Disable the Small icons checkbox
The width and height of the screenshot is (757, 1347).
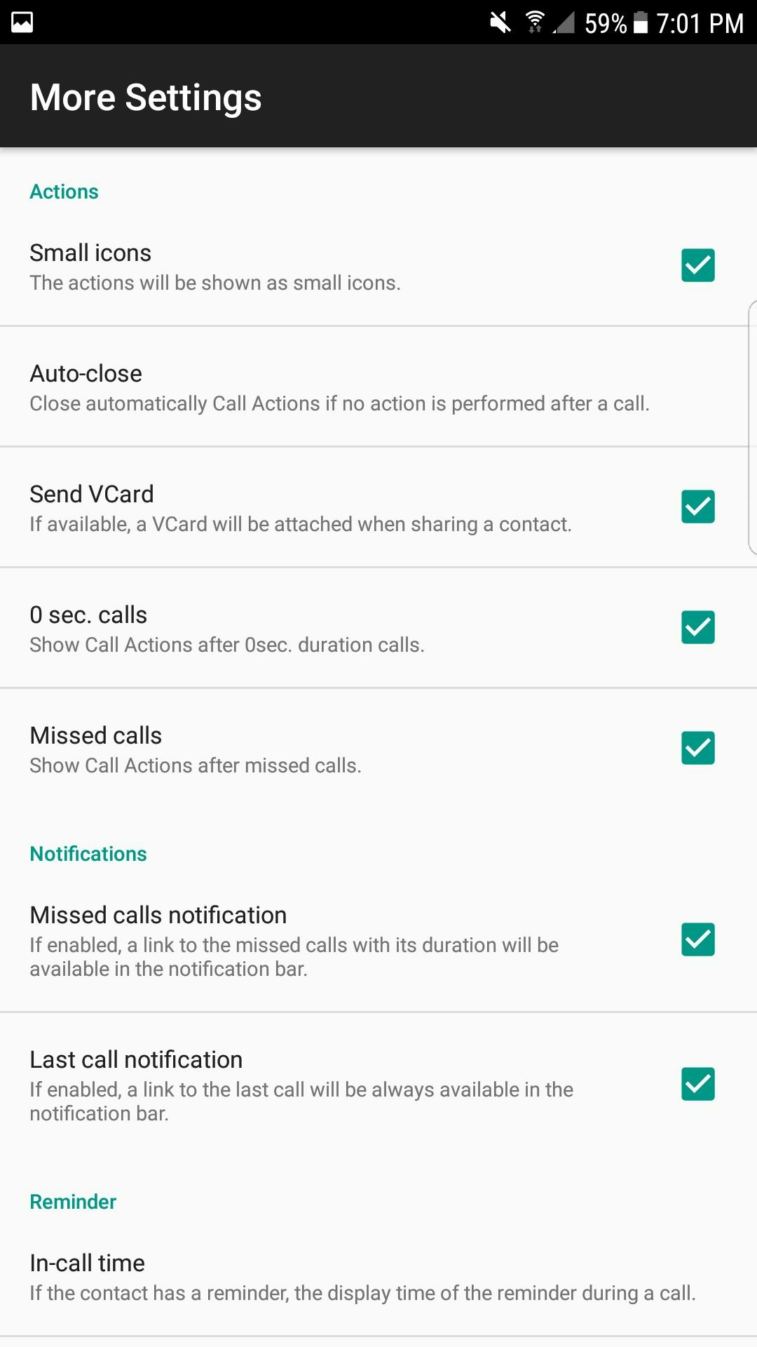point(697,267)
